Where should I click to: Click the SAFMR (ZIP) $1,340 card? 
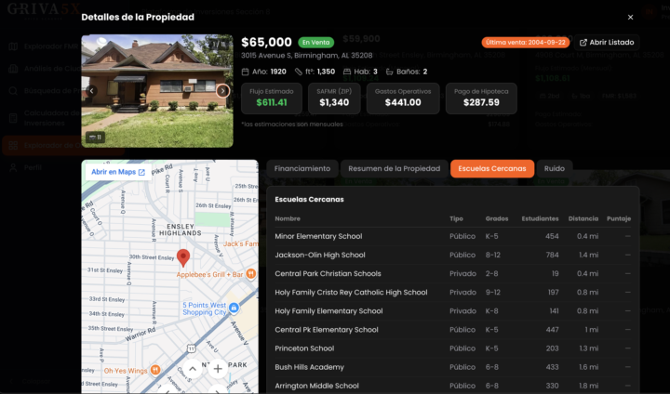pyautogui.click(x=334, y=98)
